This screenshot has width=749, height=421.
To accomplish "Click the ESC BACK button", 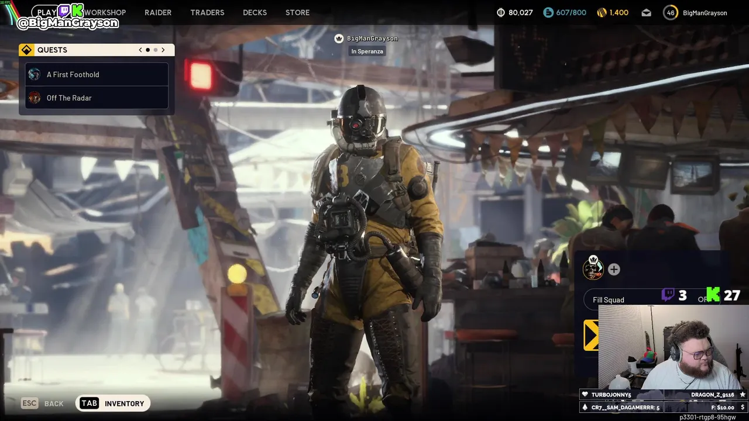I will (42, 403).
